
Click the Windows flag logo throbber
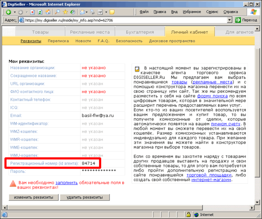253,12
